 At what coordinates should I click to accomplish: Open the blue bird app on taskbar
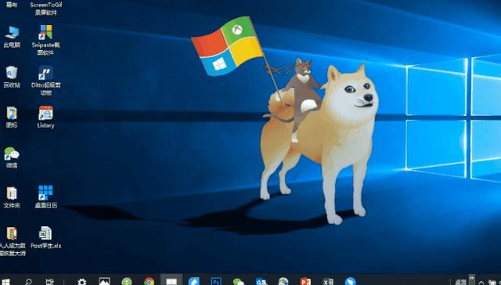pos(194,281)
